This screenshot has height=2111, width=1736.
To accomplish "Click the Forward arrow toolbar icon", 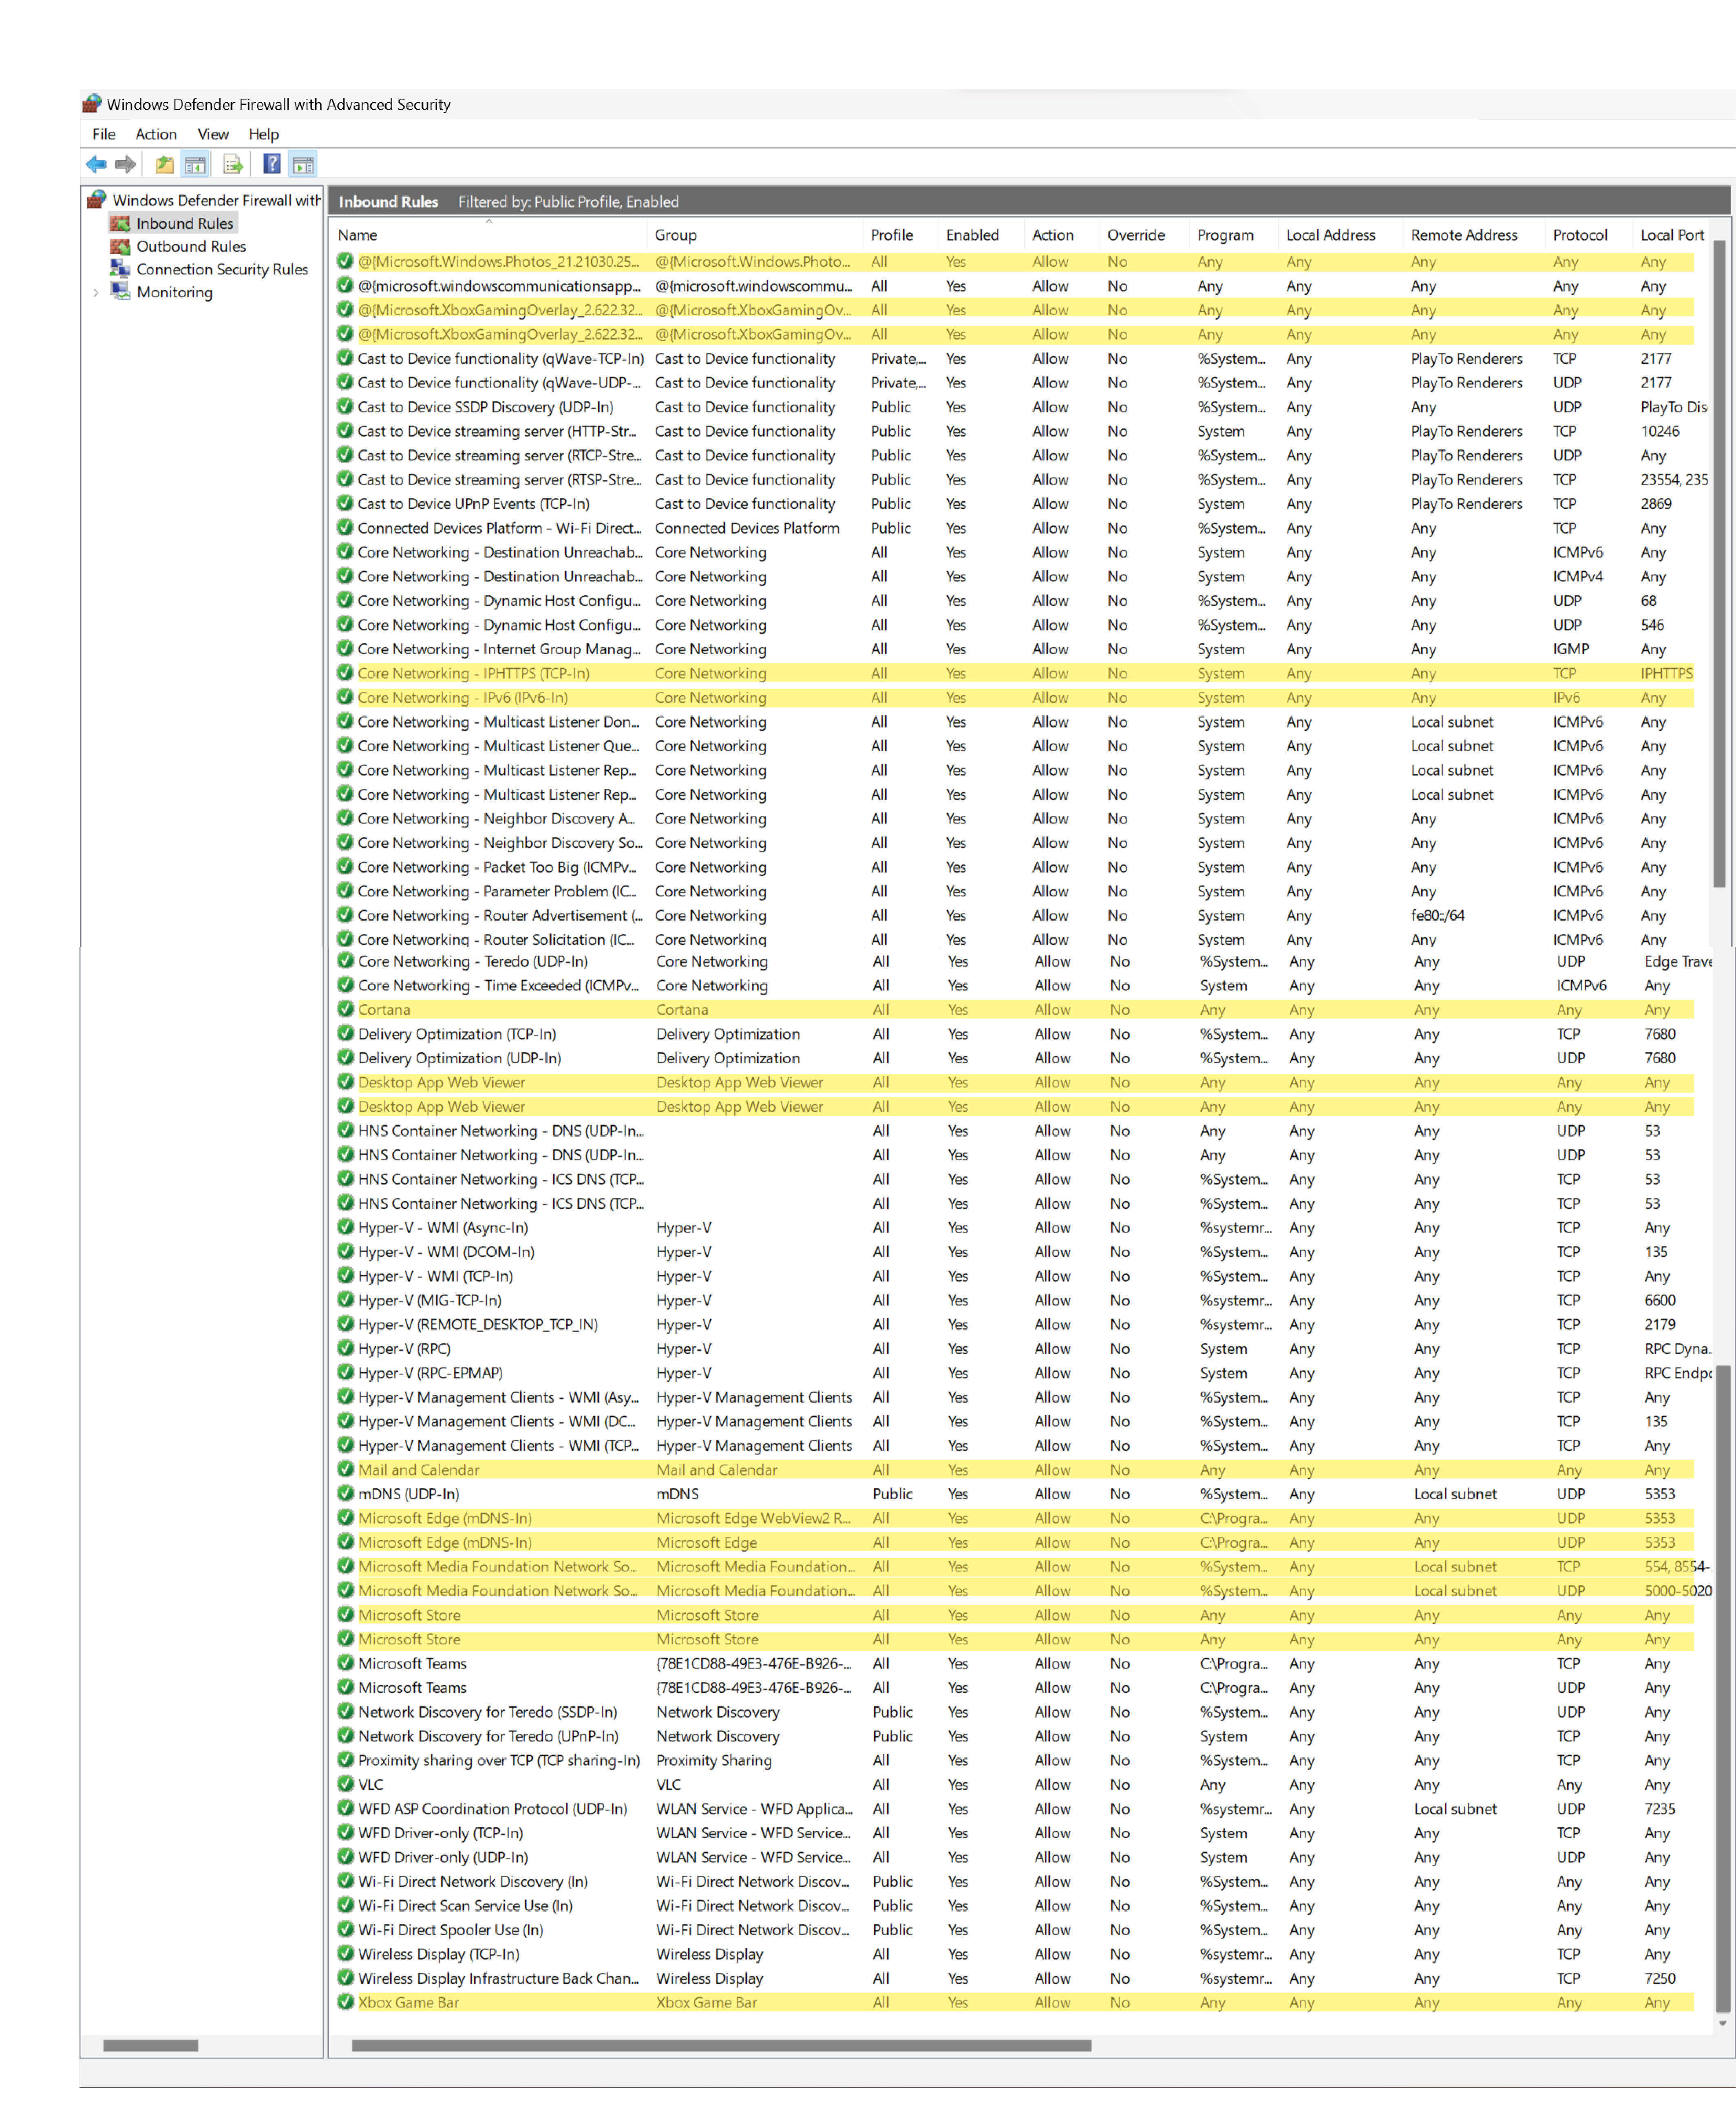I will click(126, 164).
